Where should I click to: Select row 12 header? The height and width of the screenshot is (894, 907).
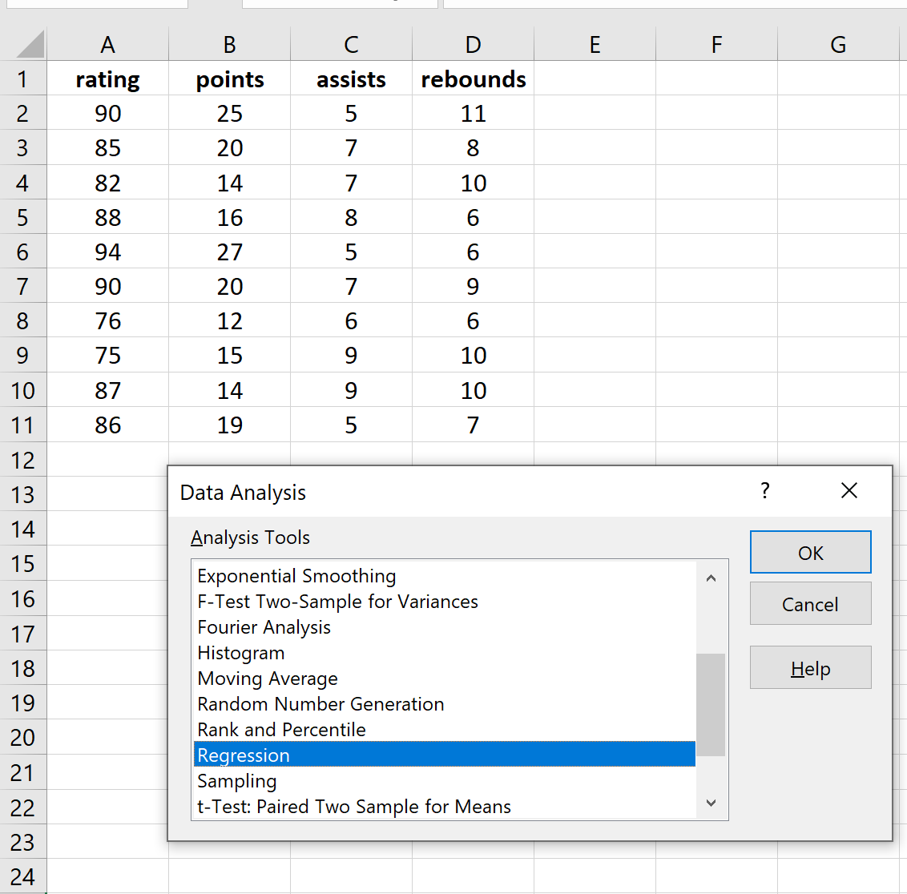click(23, 460)
